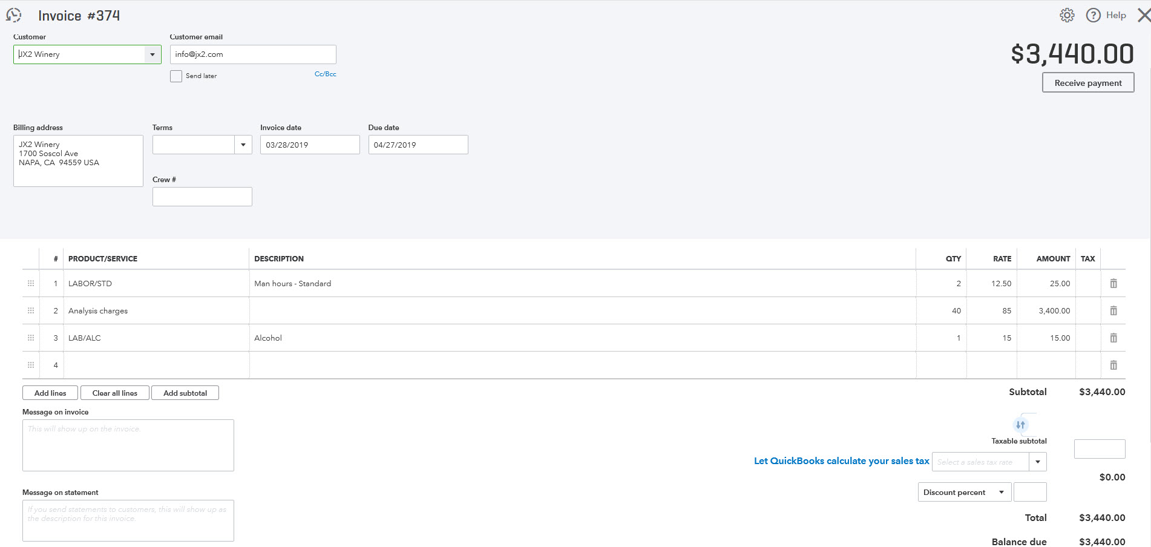Viewport: 1151px width, 547px height.
Task: Click amount 3,400.00 cell
Action: click(1046, 310)
